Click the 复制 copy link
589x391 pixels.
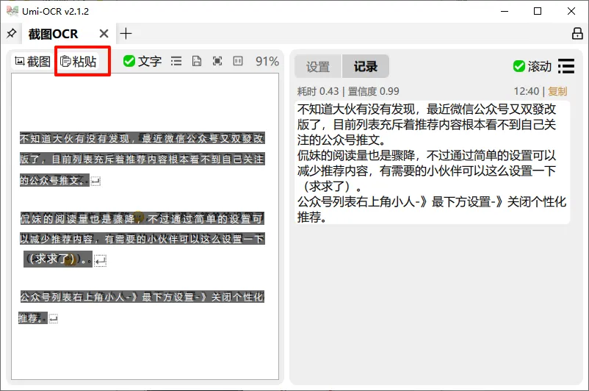coord(557,91)
